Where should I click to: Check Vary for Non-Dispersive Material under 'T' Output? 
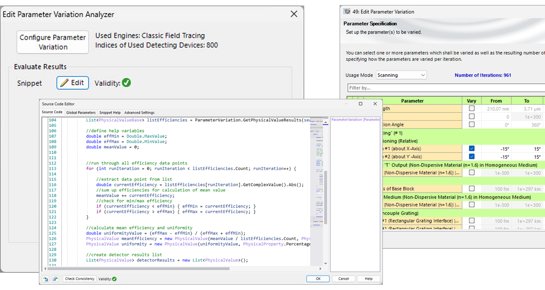tap(472, 173)
